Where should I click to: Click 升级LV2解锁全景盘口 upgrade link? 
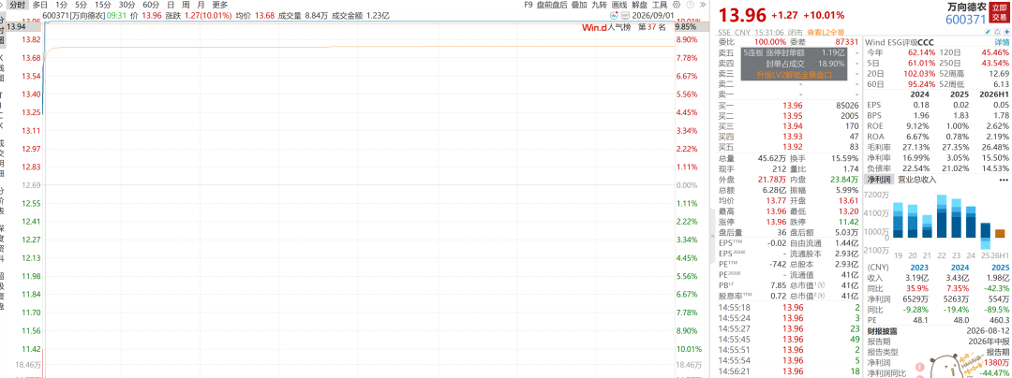795,75
